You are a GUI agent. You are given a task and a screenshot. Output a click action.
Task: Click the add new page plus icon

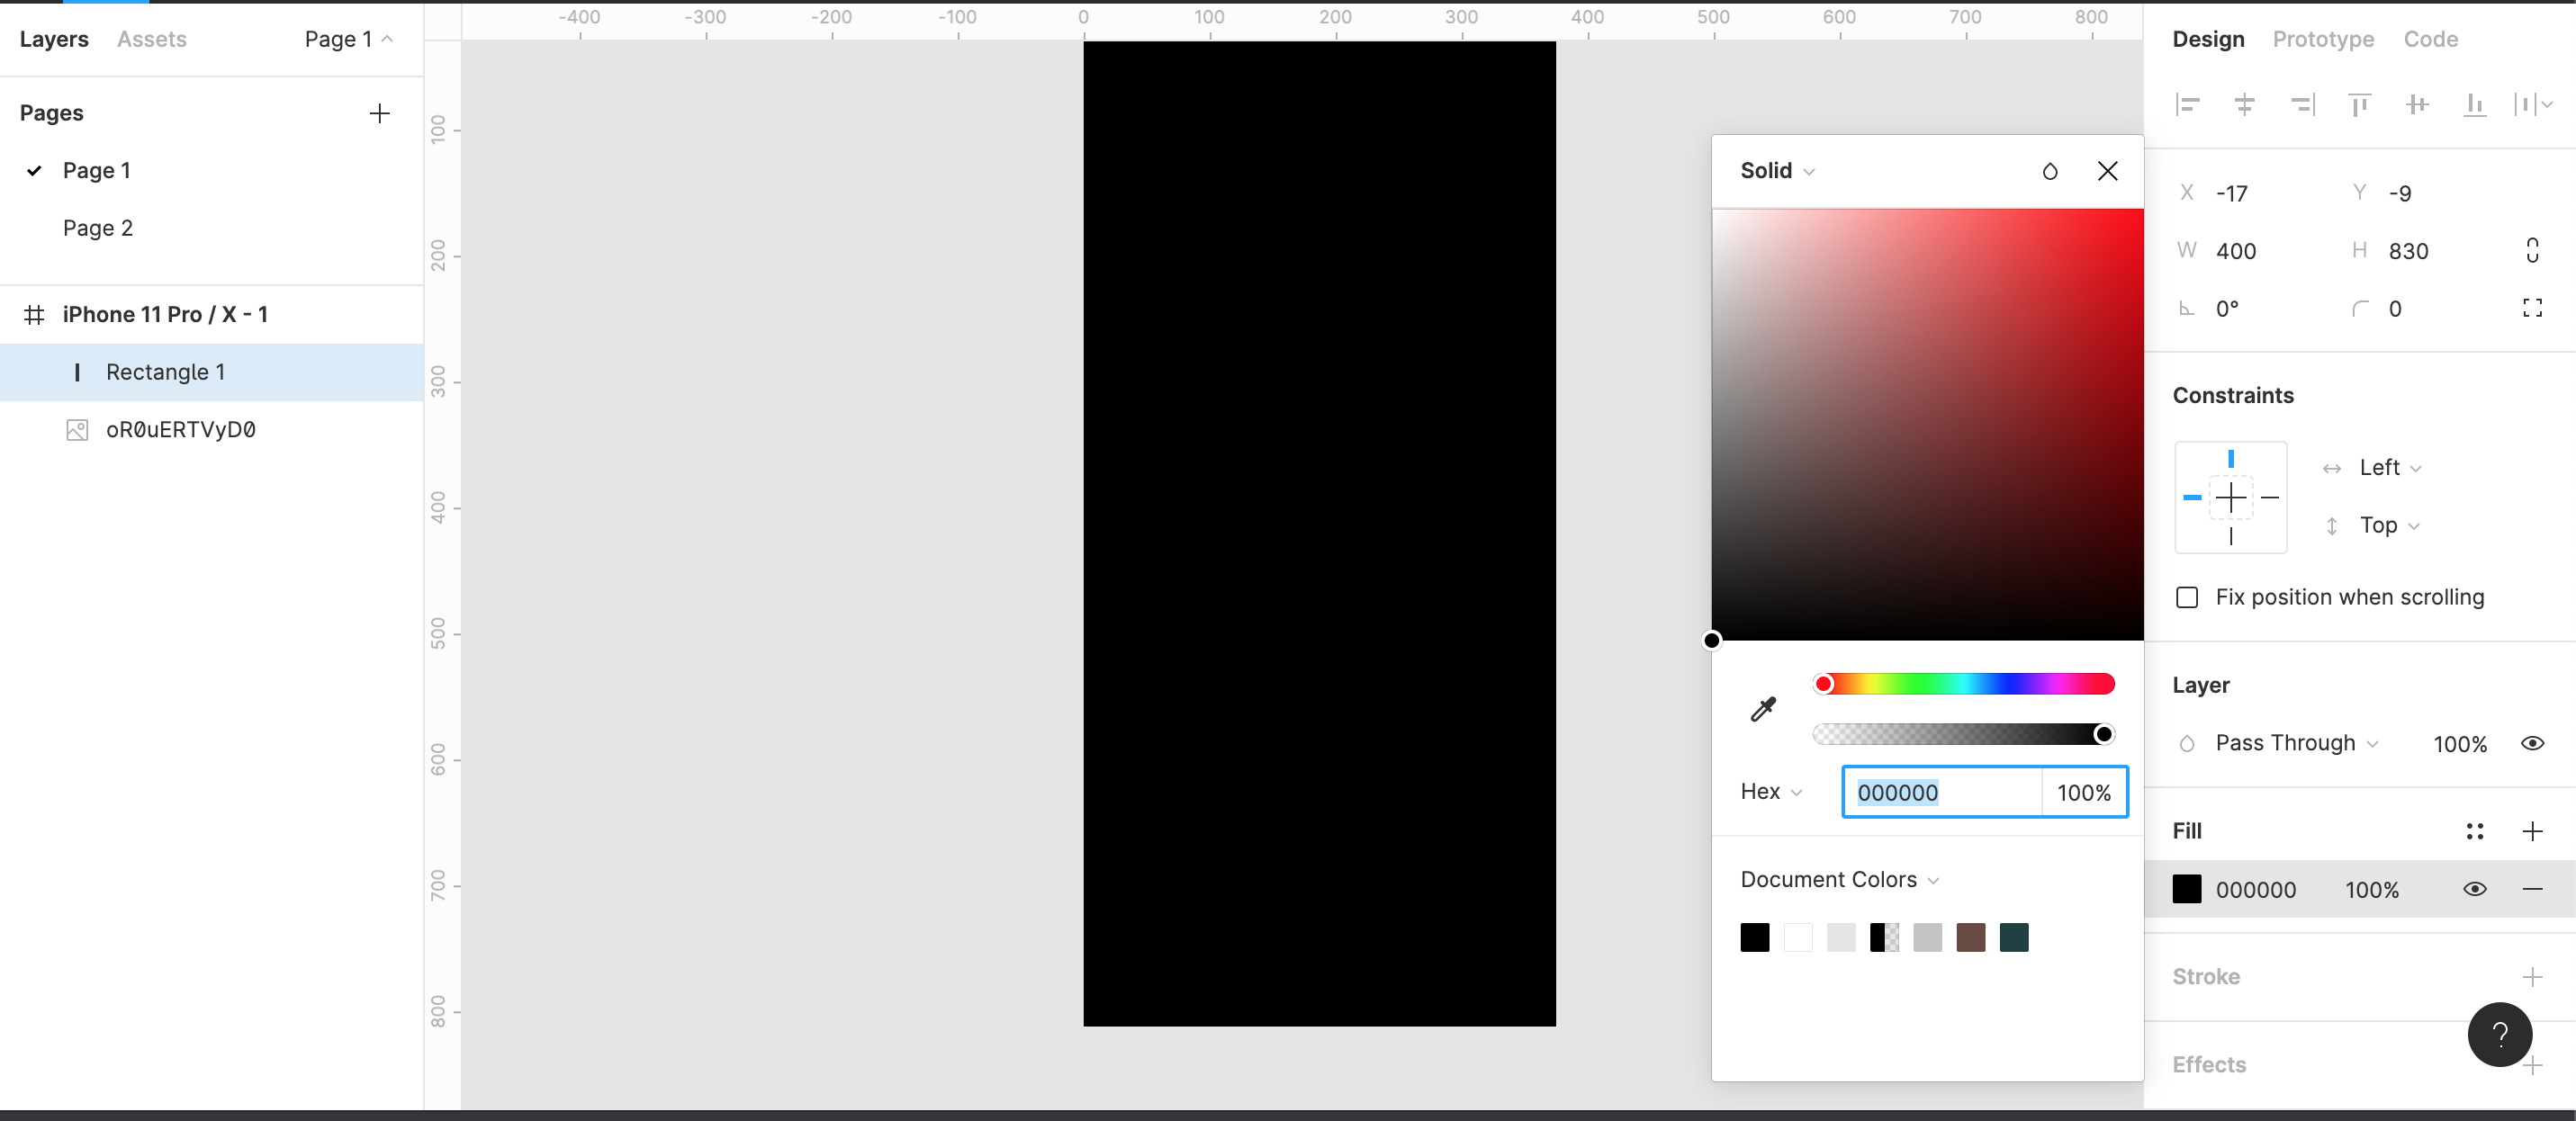coord(379,113)
